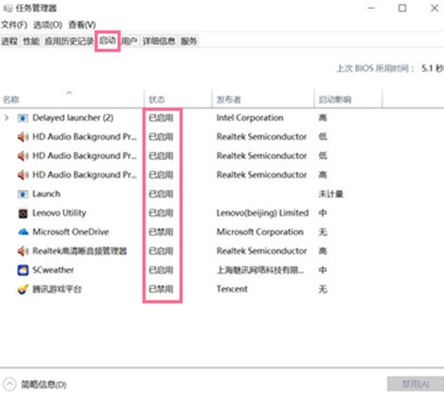Open the 文件(F) menu
Viewport: 444px width, 397px height.
point(14,25)
